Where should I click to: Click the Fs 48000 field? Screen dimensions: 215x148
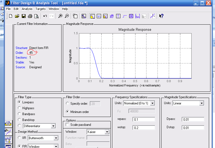142,111
